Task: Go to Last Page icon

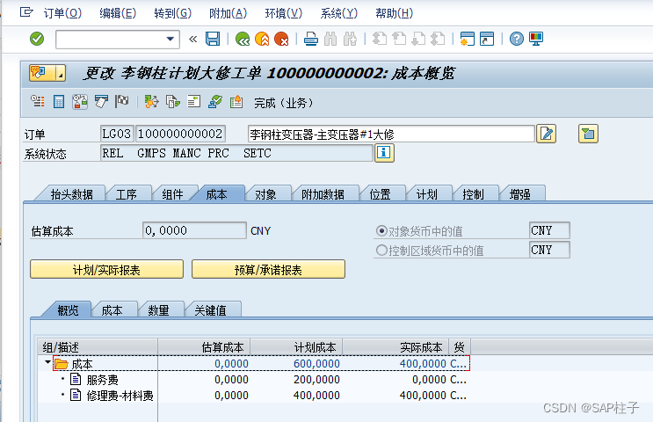Action: pos(438,40)
